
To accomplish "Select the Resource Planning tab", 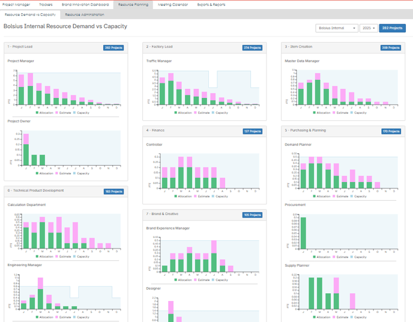I will 133,4.
